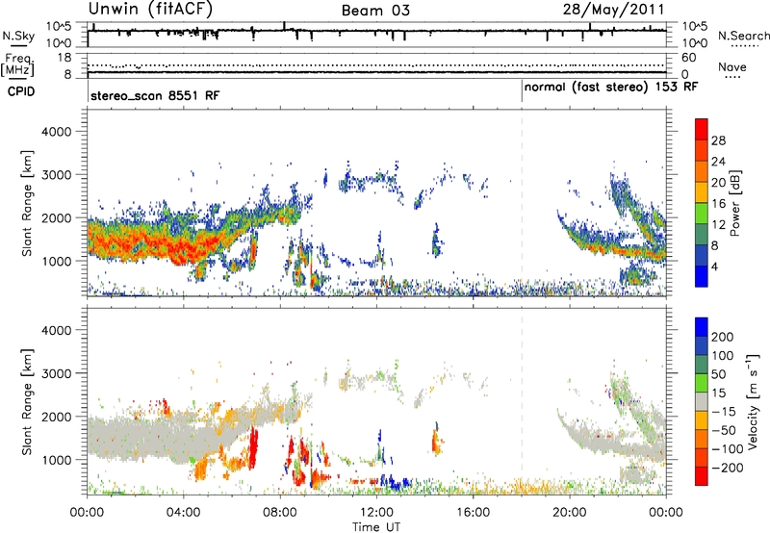
Task: Click the "16" label on Power colorbar
Action: [718, 204]
